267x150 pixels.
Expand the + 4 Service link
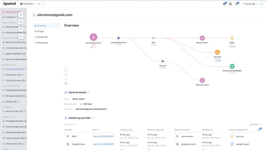pos(232,47)
